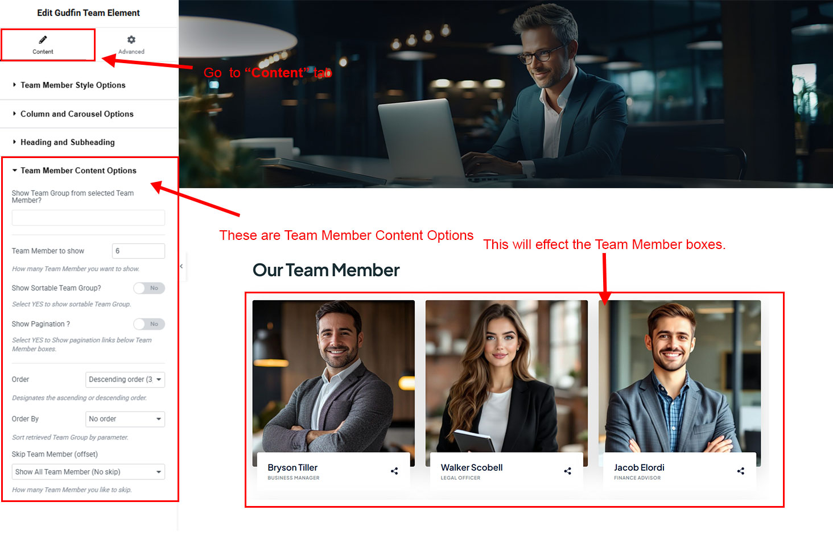Click the Show Team Group selection field

(x=88, y=218)
